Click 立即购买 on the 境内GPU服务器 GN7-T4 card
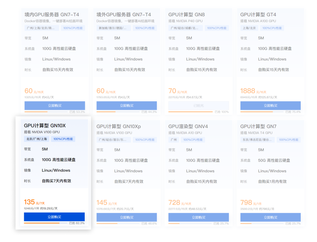 [55, 106]
